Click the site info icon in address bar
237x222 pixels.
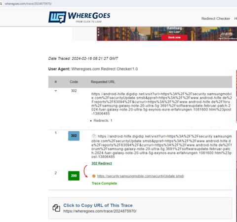tap(1, 3)
